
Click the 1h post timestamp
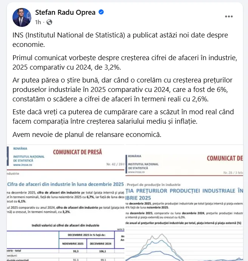(38, 22)
